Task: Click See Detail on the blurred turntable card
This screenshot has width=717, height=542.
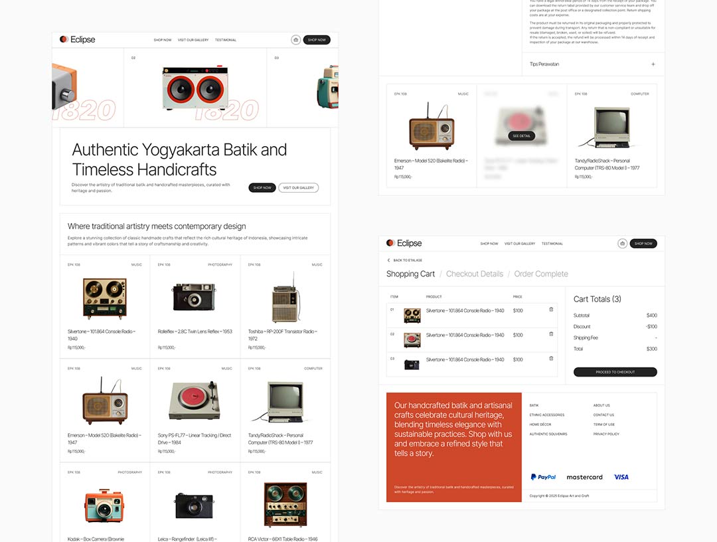Action: [521, 135]
